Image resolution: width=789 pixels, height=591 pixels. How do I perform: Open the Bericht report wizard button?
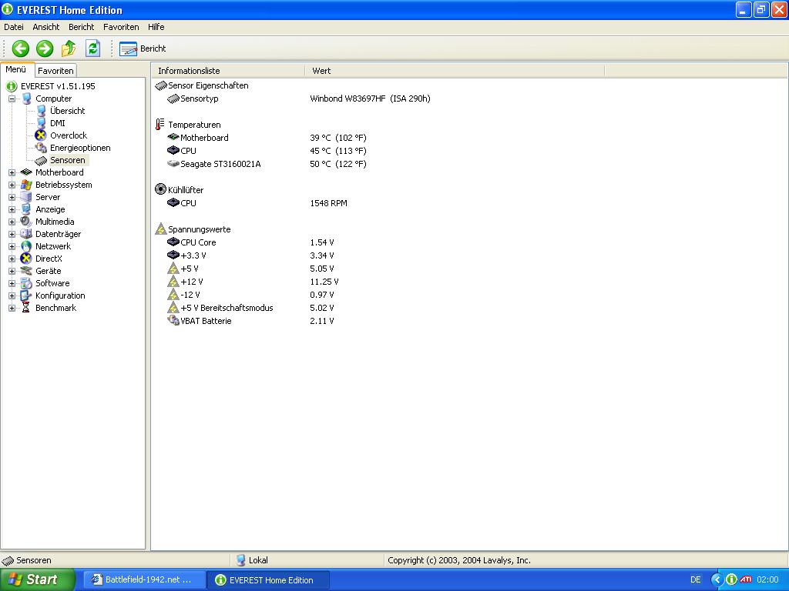[143, 48]
